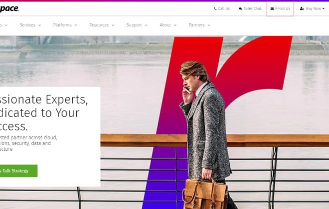Select the About navigation item

pyautogui.click(x=165, y=25)
